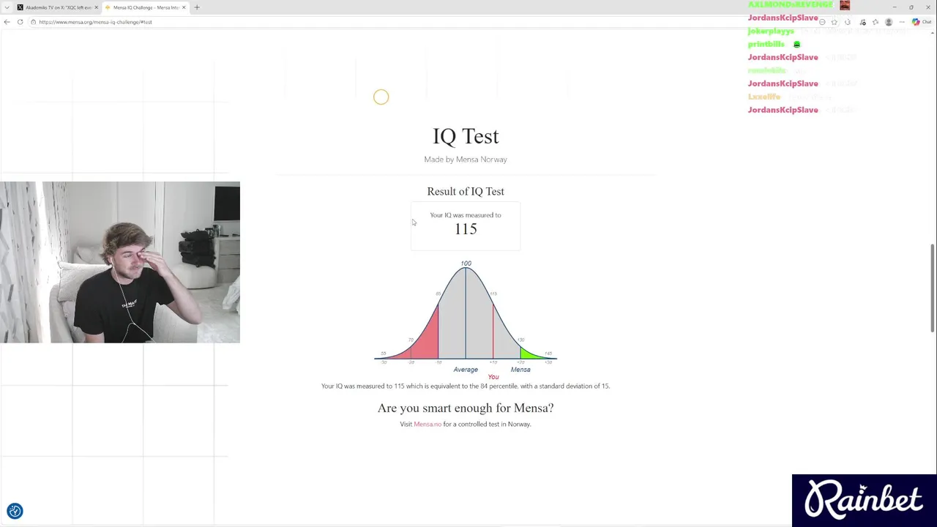
Task: Click the Rainbet logo banner
Action: click(x=864, y=501)
